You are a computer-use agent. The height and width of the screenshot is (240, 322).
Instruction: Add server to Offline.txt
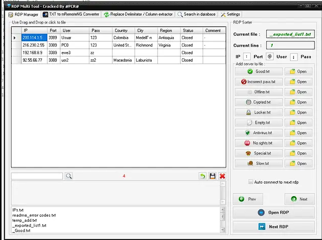(x=259, y=92)
